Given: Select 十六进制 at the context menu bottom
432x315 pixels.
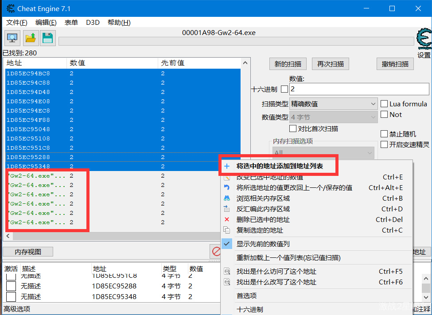Looking at the screenshot, I should (x=317, y=309).
